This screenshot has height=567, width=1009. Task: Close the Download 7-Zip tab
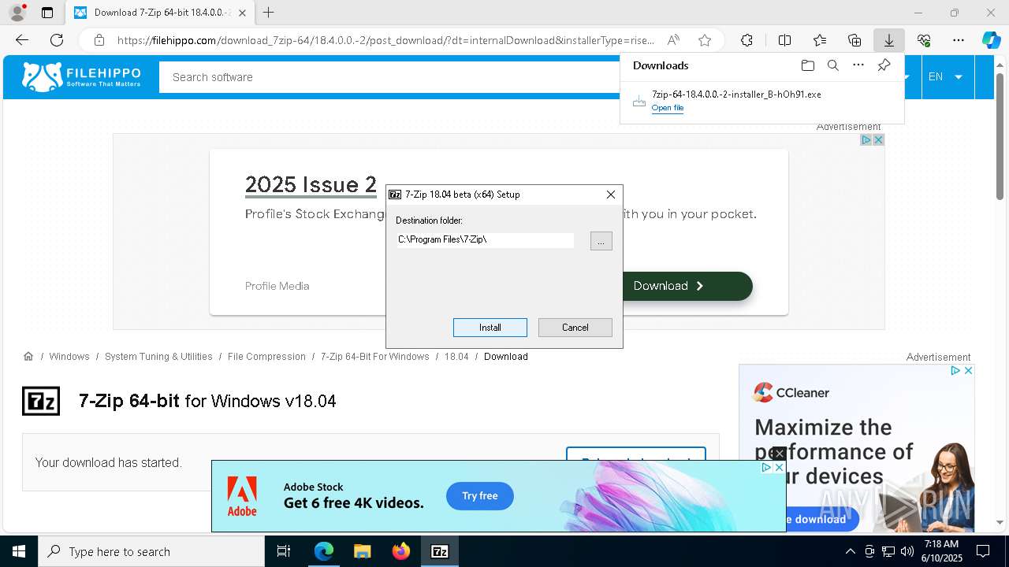pyautogui.click(x=243, y=13)
